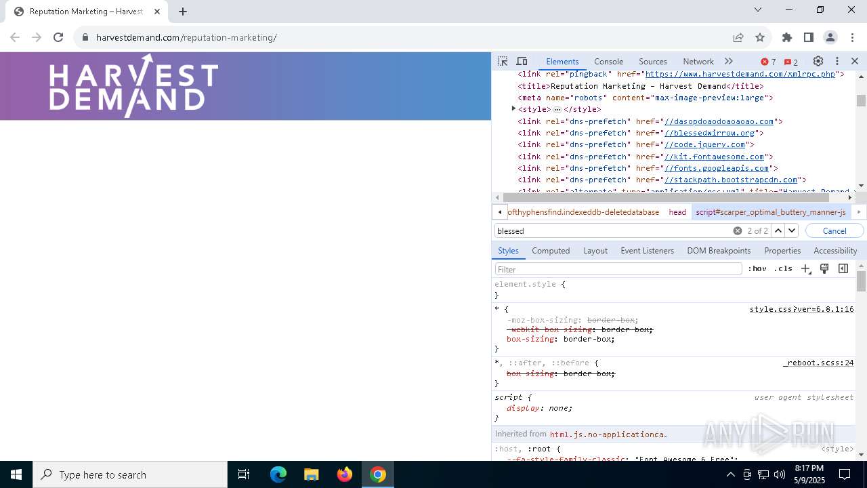Reload the page

click(x=58, y=37)
